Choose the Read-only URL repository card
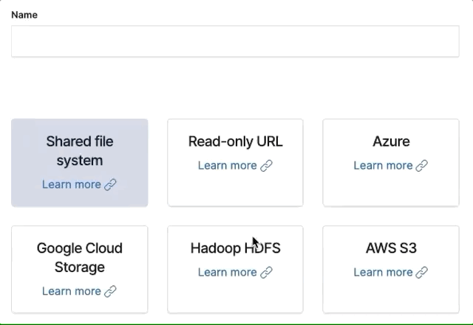This screenshot has height=325, width=473. click(x=235, y=141)
